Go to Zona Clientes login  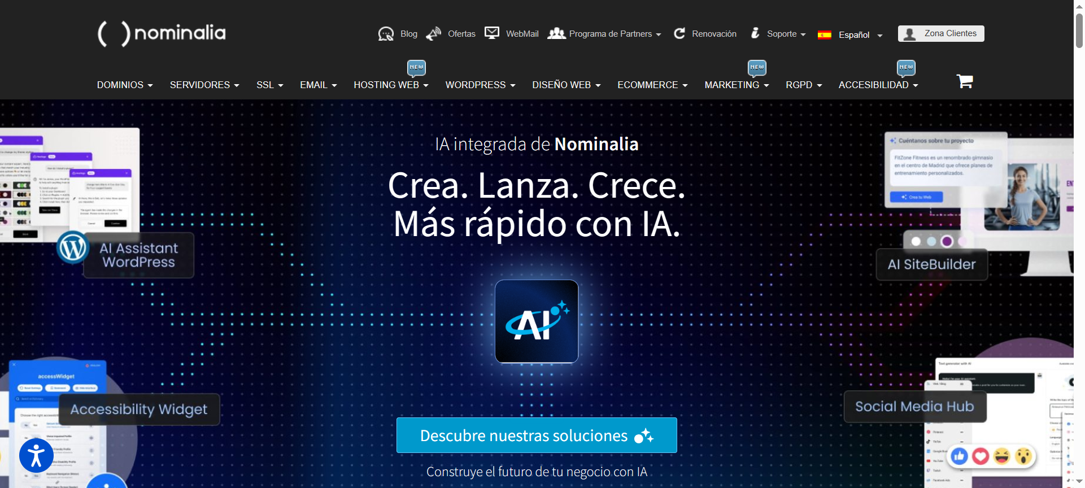pyautogui.click(x=941, y=34)
